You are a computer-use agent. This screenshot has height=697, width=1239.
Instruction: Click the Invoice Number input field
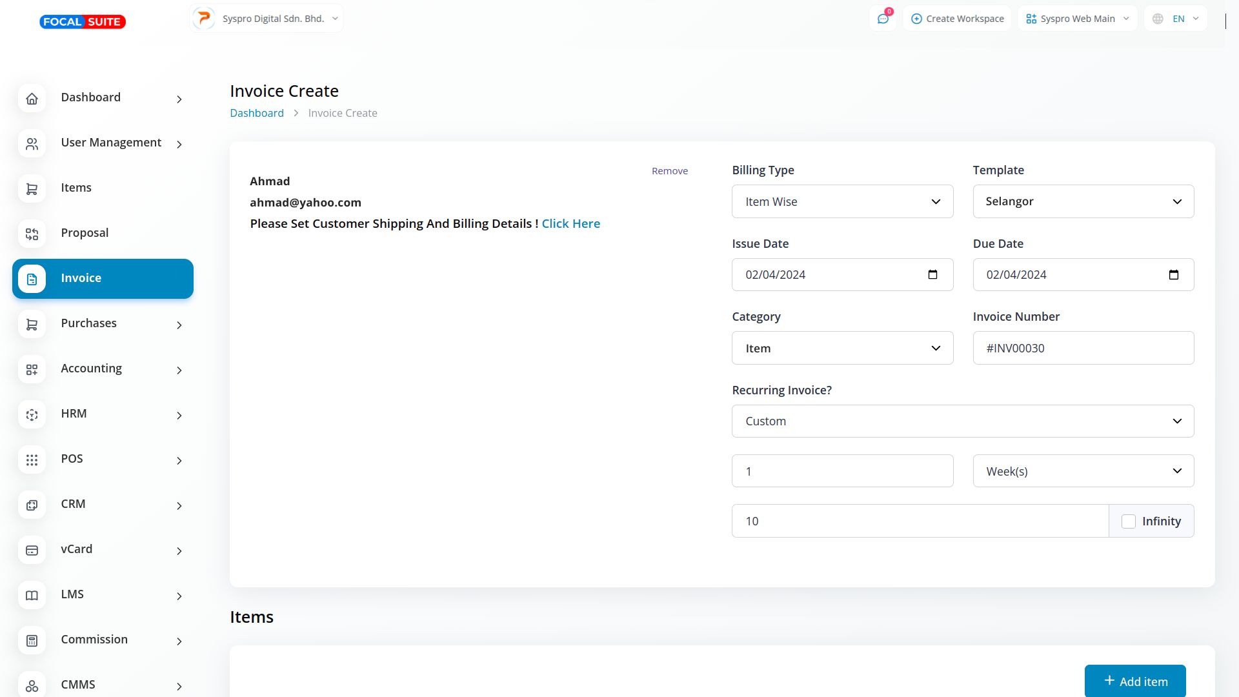pos(1083,348)
